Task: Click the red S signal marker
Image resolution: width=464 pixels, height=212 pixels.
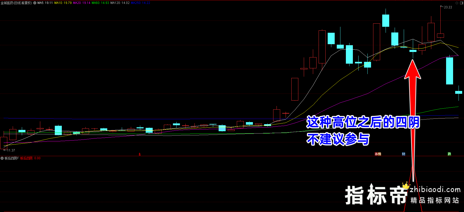Action: 140,154
